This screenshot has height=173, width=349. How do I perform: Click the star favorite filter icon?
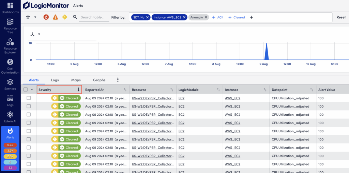(x=28, y=17)
